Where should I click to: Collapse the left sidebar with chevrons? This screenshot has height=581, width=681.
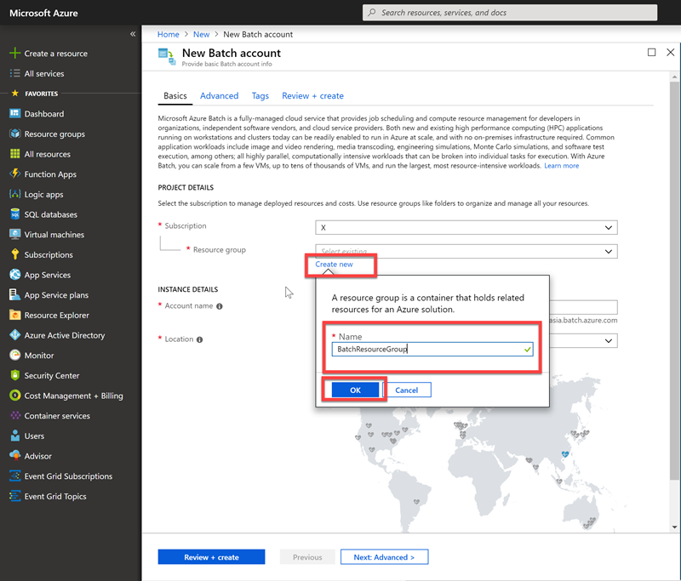[133, 34]
